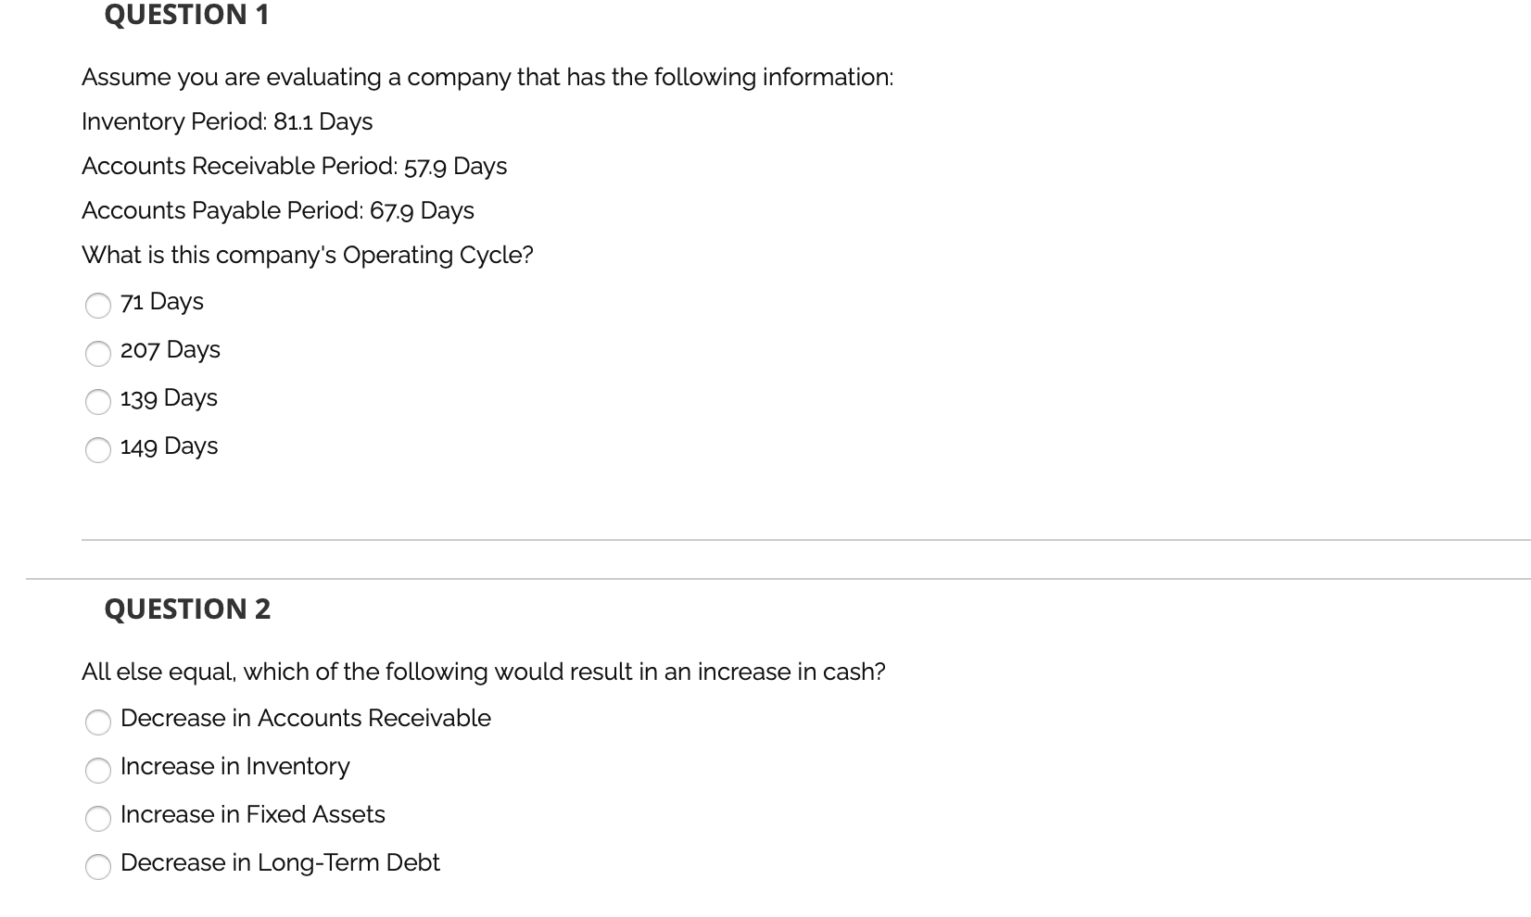Screen dimensions: 1531x917
Task: Click the 71 Days answer label
Action: tap(161, 301)
